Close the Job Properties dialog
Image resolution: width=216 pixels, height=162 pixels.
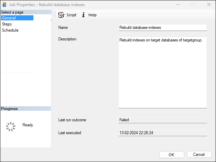tap(208, 5)
